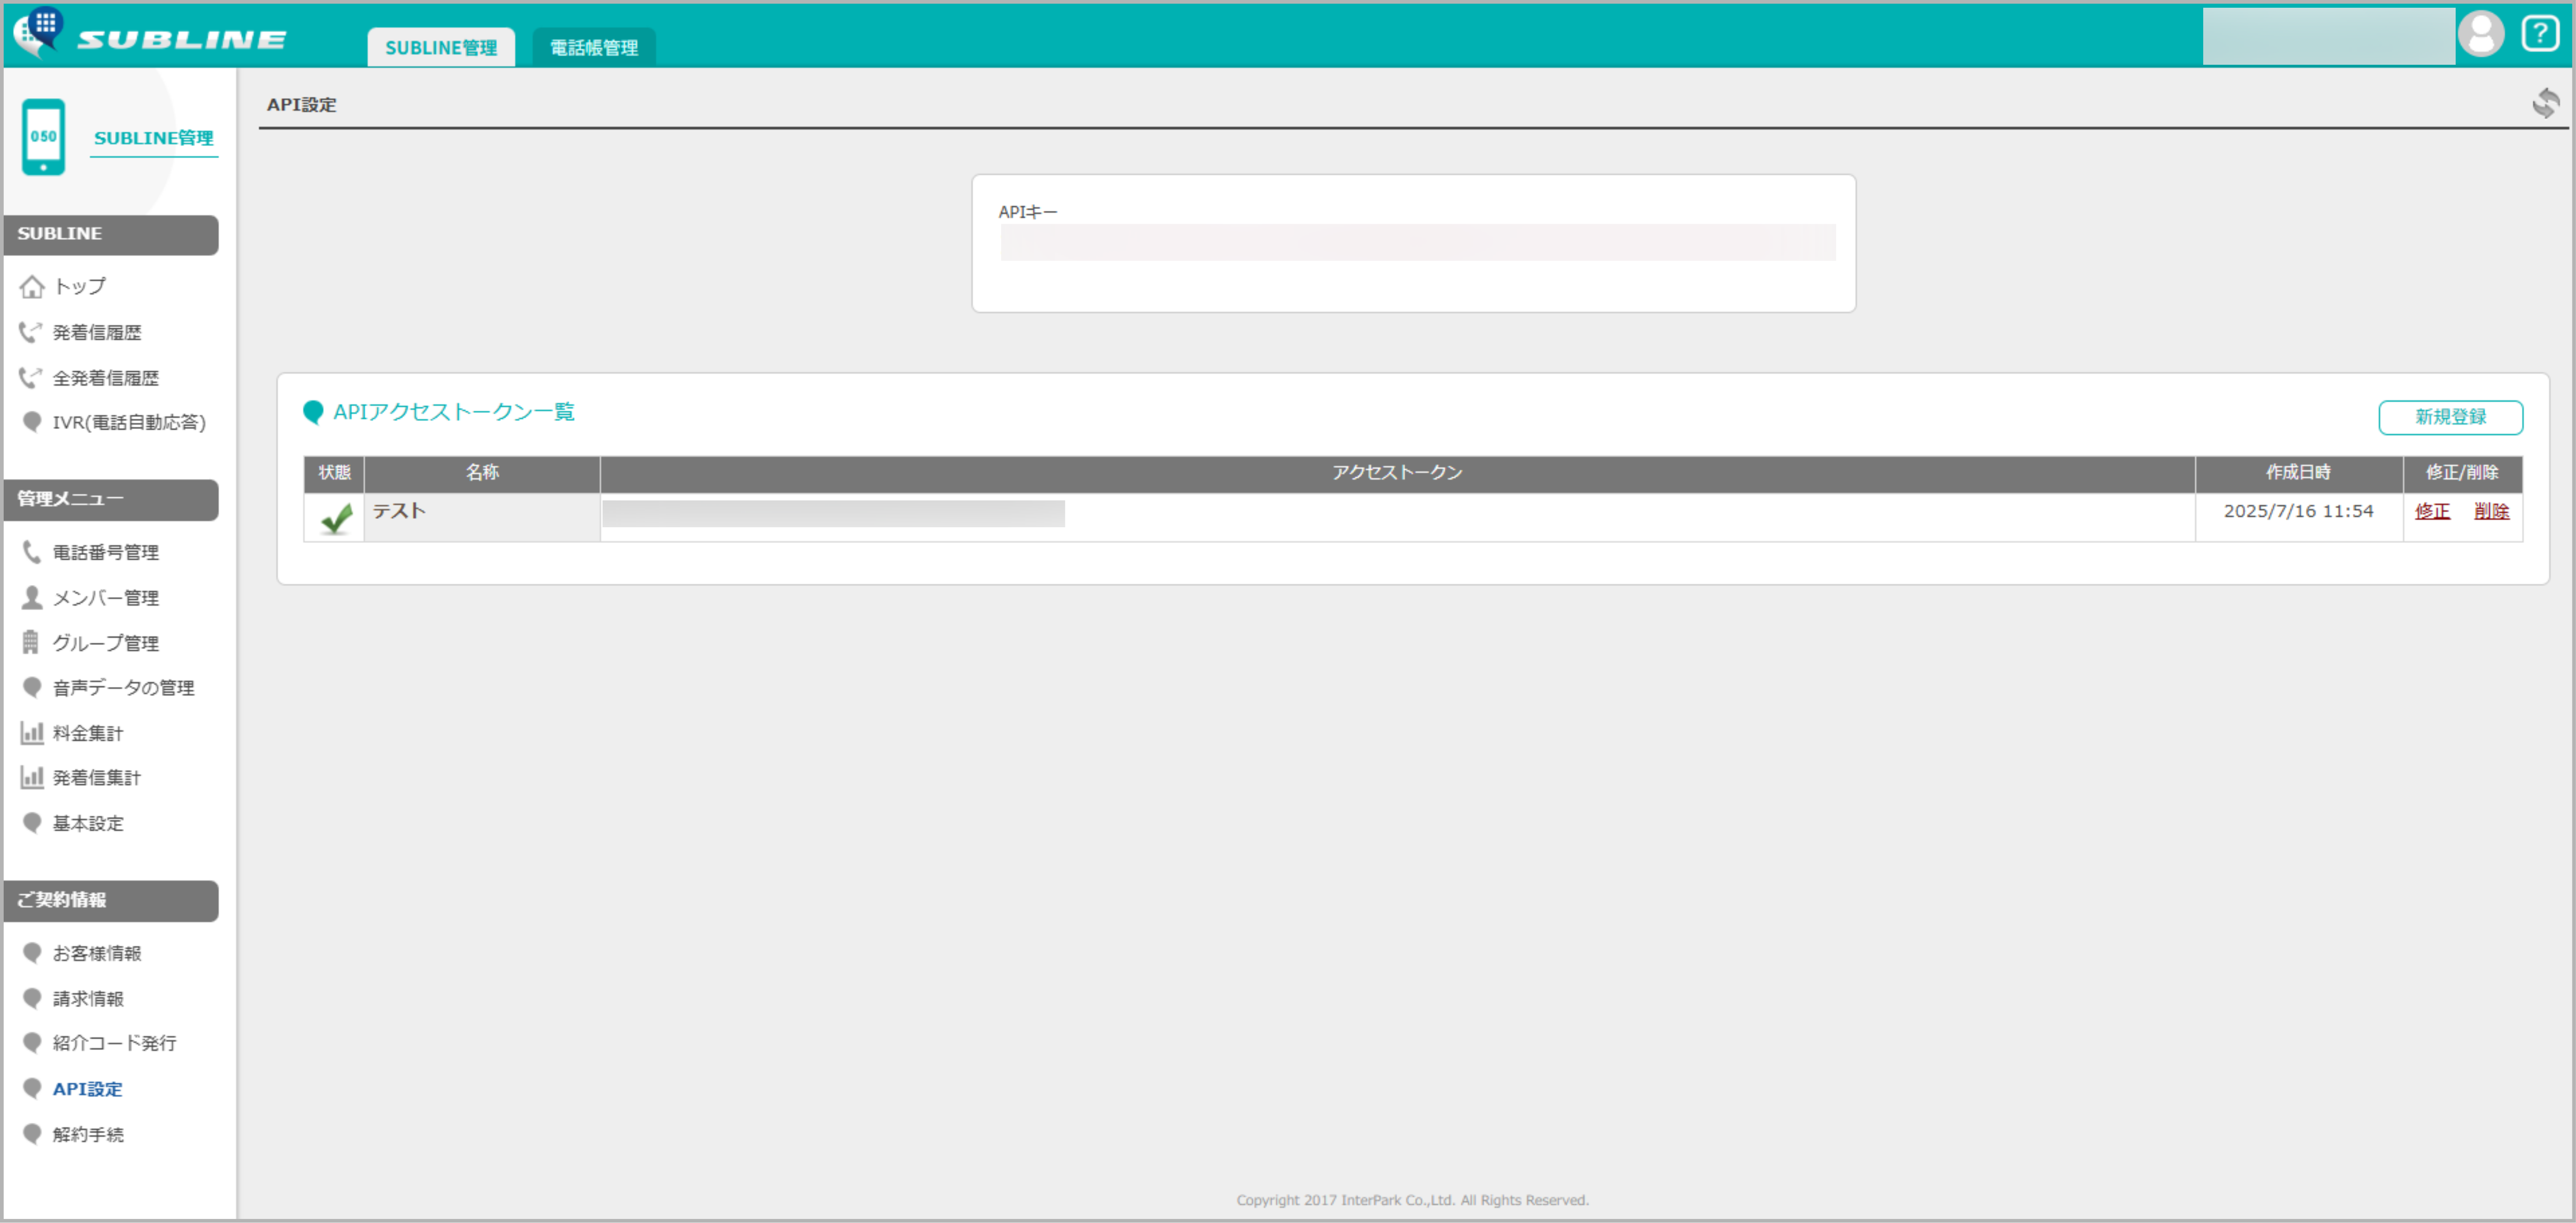The image size is (2576, 1223).
Task: Click the 050 phone icon in sidebar
Action: [x=43, y=137]
